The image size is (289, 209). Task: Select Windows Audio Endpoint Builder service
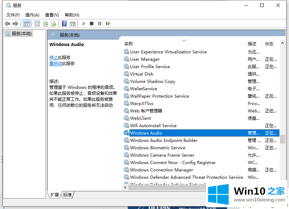tap(202, 141)
